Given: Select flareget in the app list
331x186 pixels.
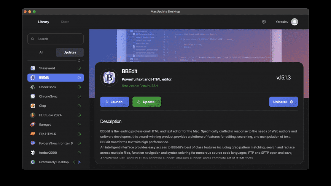Looking at the screenshot, I should [x=56, y=125].
